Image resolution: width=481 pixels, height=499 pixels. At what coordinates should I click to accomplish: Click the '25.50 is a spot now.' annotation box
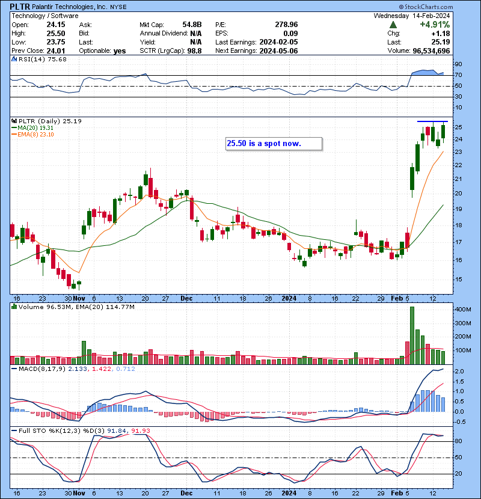[x=274, y=144]
